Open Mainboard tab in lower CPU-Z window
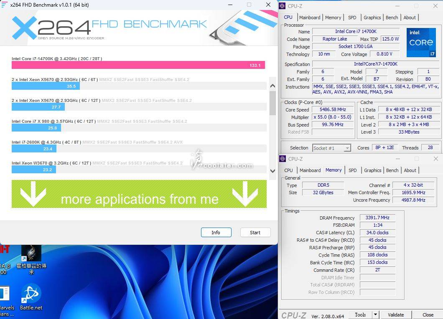This screenshot has width=443, height=319. click(310, 170)
